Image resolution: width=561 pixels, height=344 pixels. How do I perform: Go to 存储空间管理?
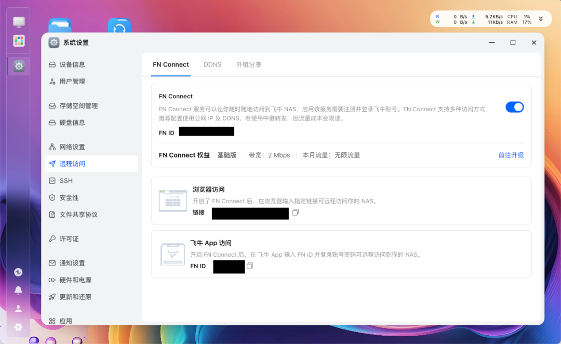(x=91, y=105)
